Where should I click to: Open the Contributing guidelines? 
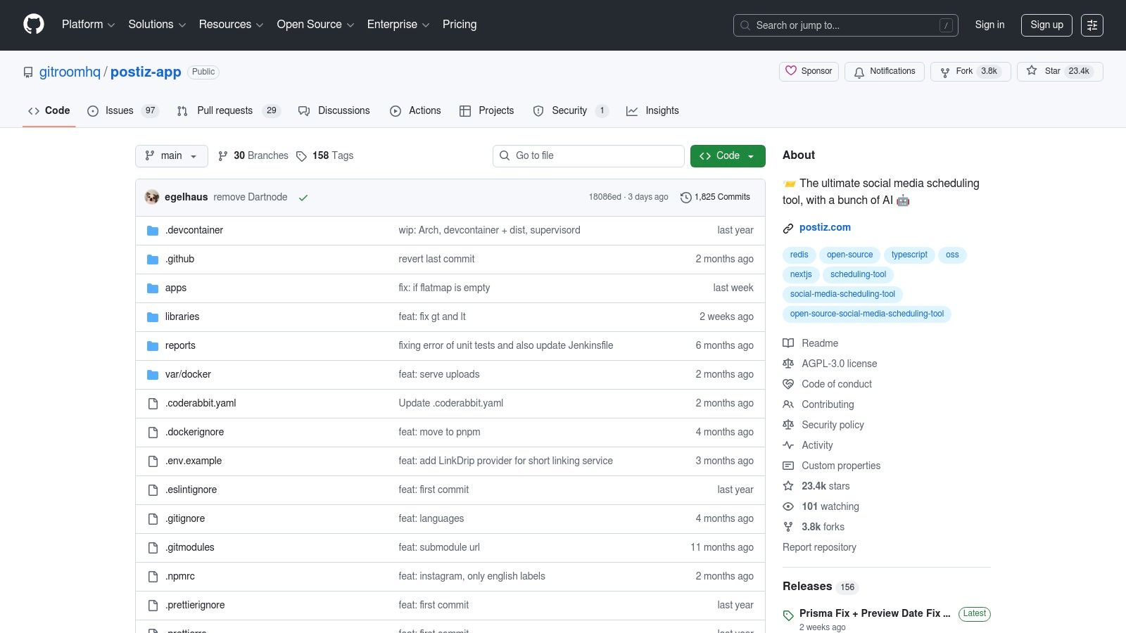click(x=818, y=404)
